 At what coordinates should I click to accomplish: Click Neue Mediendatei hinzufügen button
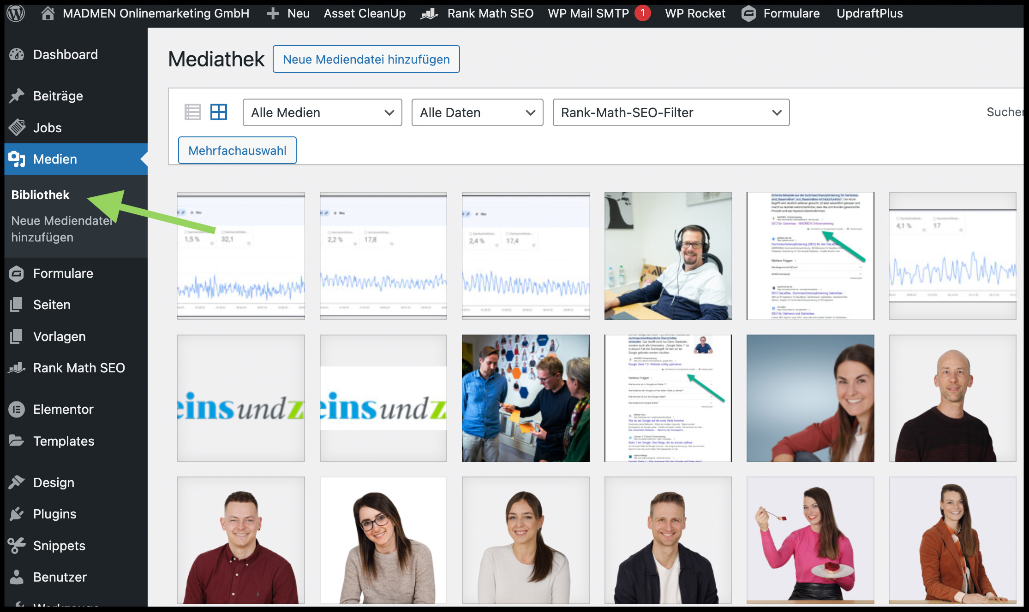pyautogui.click(x=366, y=59)
